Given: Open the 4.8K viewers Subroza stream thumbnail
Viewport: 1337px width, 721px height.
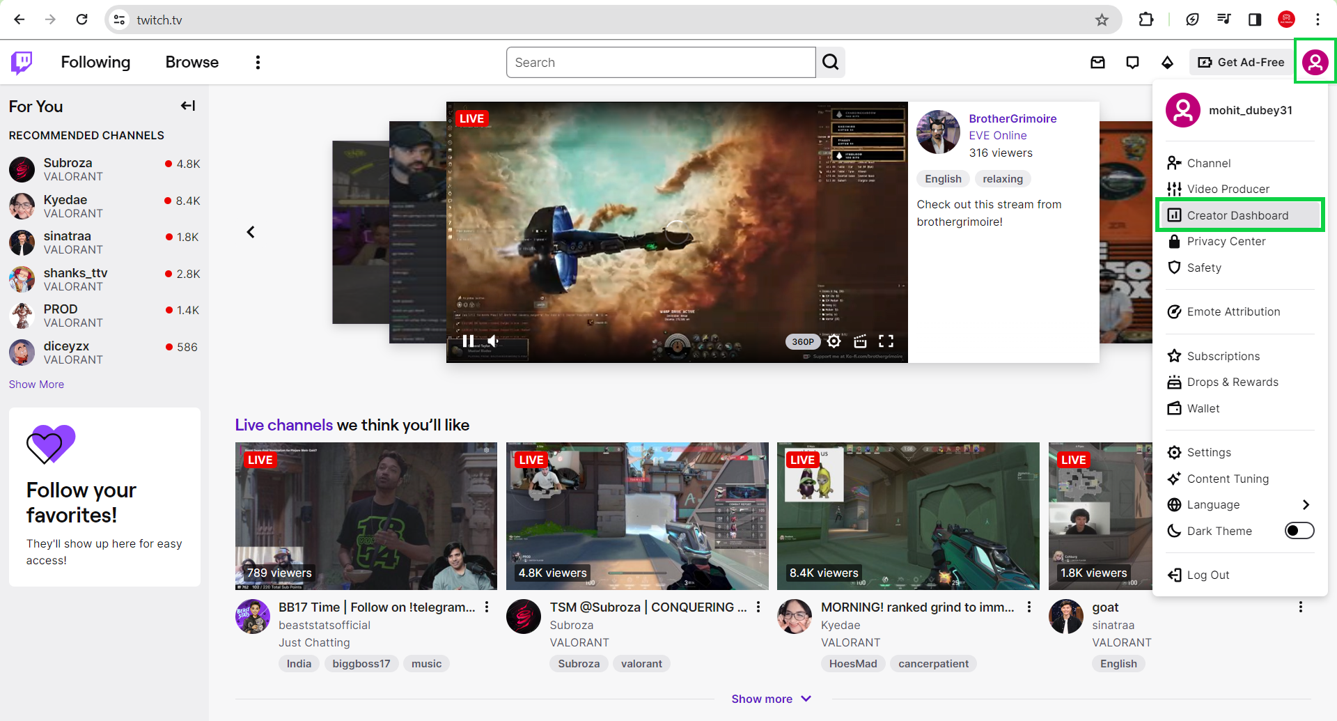Looking at the screenshot, I should point(637,516).
